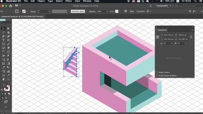203x114 pixels.
Task: Switch to Color fill mode button
Action: point(3,94)
